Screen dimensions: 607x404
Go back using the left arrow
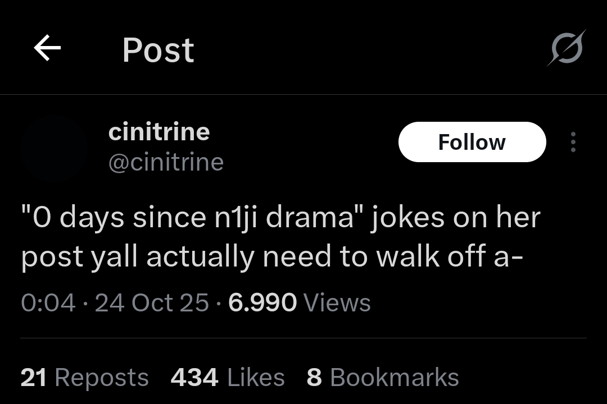(x=47, y=49)
